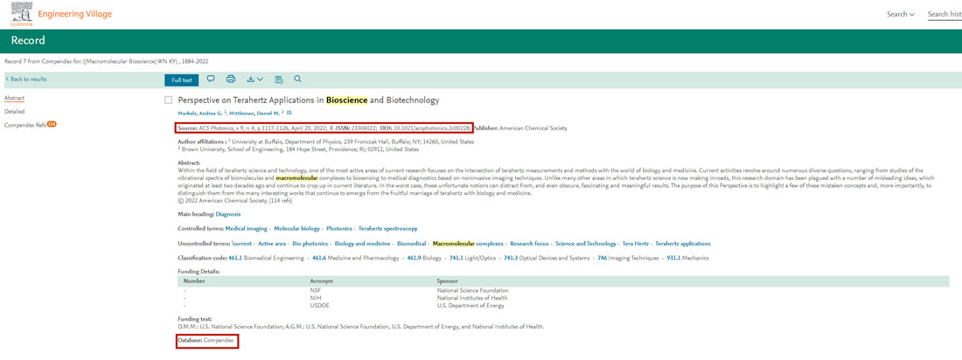The height and width of the screenshot is (360, 962).
Task: Print the record using printer icon
Action: coord(231,80)
